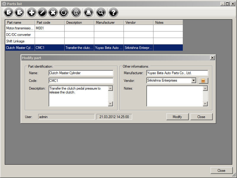The height and width of the screenshot is (178, 237).
Task: Click the @ email toolbar icon
Action: click(76, 12)
